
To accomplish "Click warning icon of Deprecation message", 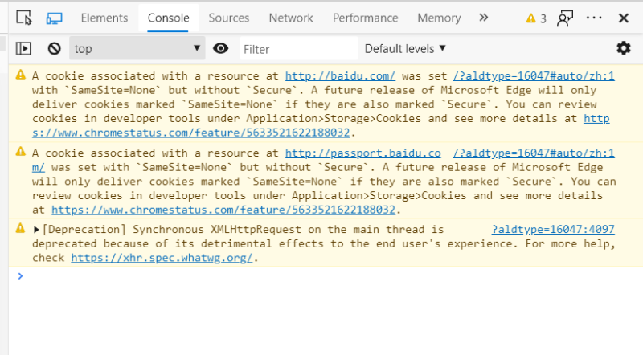I will (21, 228).
